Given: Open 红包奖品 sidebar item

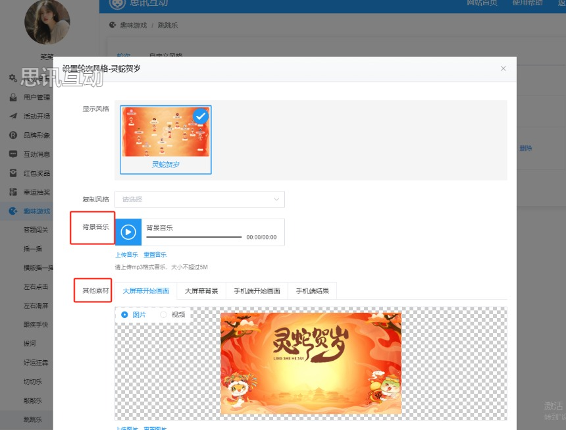Looking at the screenshot, I should pyautogui.click(x=36, y=173).
